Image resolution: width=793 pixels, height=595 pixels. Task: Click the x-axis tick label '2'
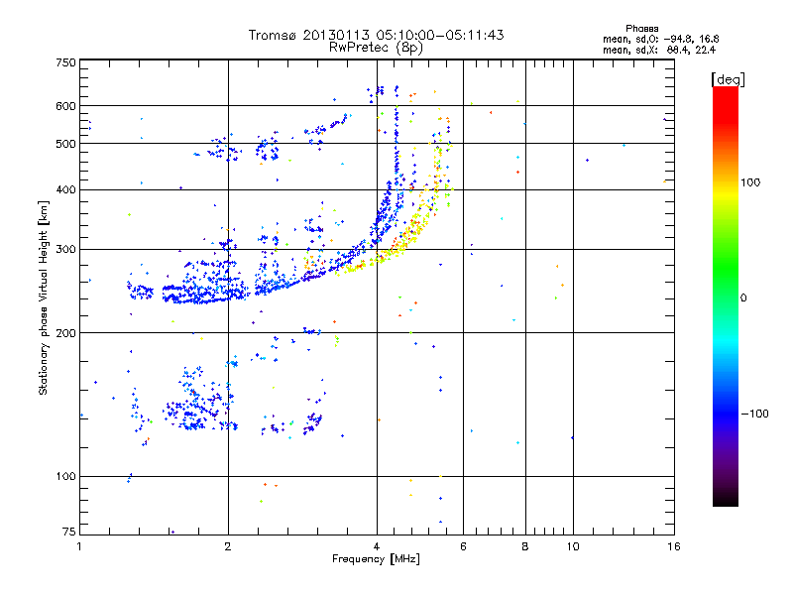pyautogui.click(x=228, y=546)
